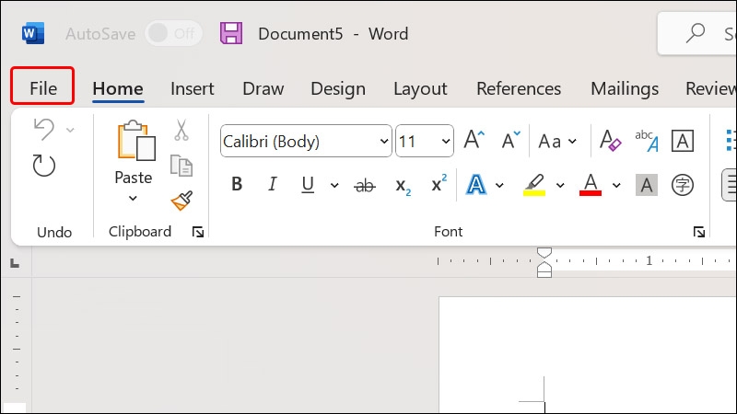
Task: Click Enclose Characters circle icon
Action: pyautogui.click(x=683, y=185)
